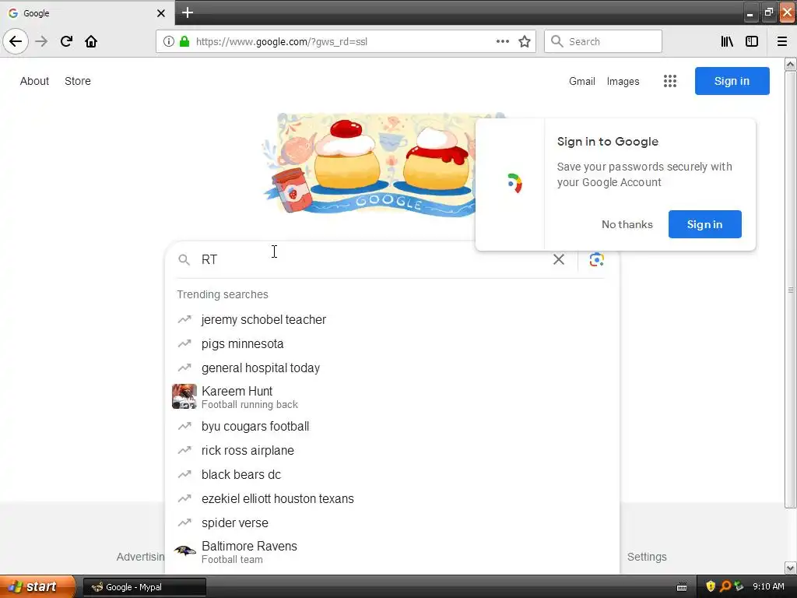The image size is (797, 598).
Task: Search by image with Google Lens icon
Action: pos(597,259)
